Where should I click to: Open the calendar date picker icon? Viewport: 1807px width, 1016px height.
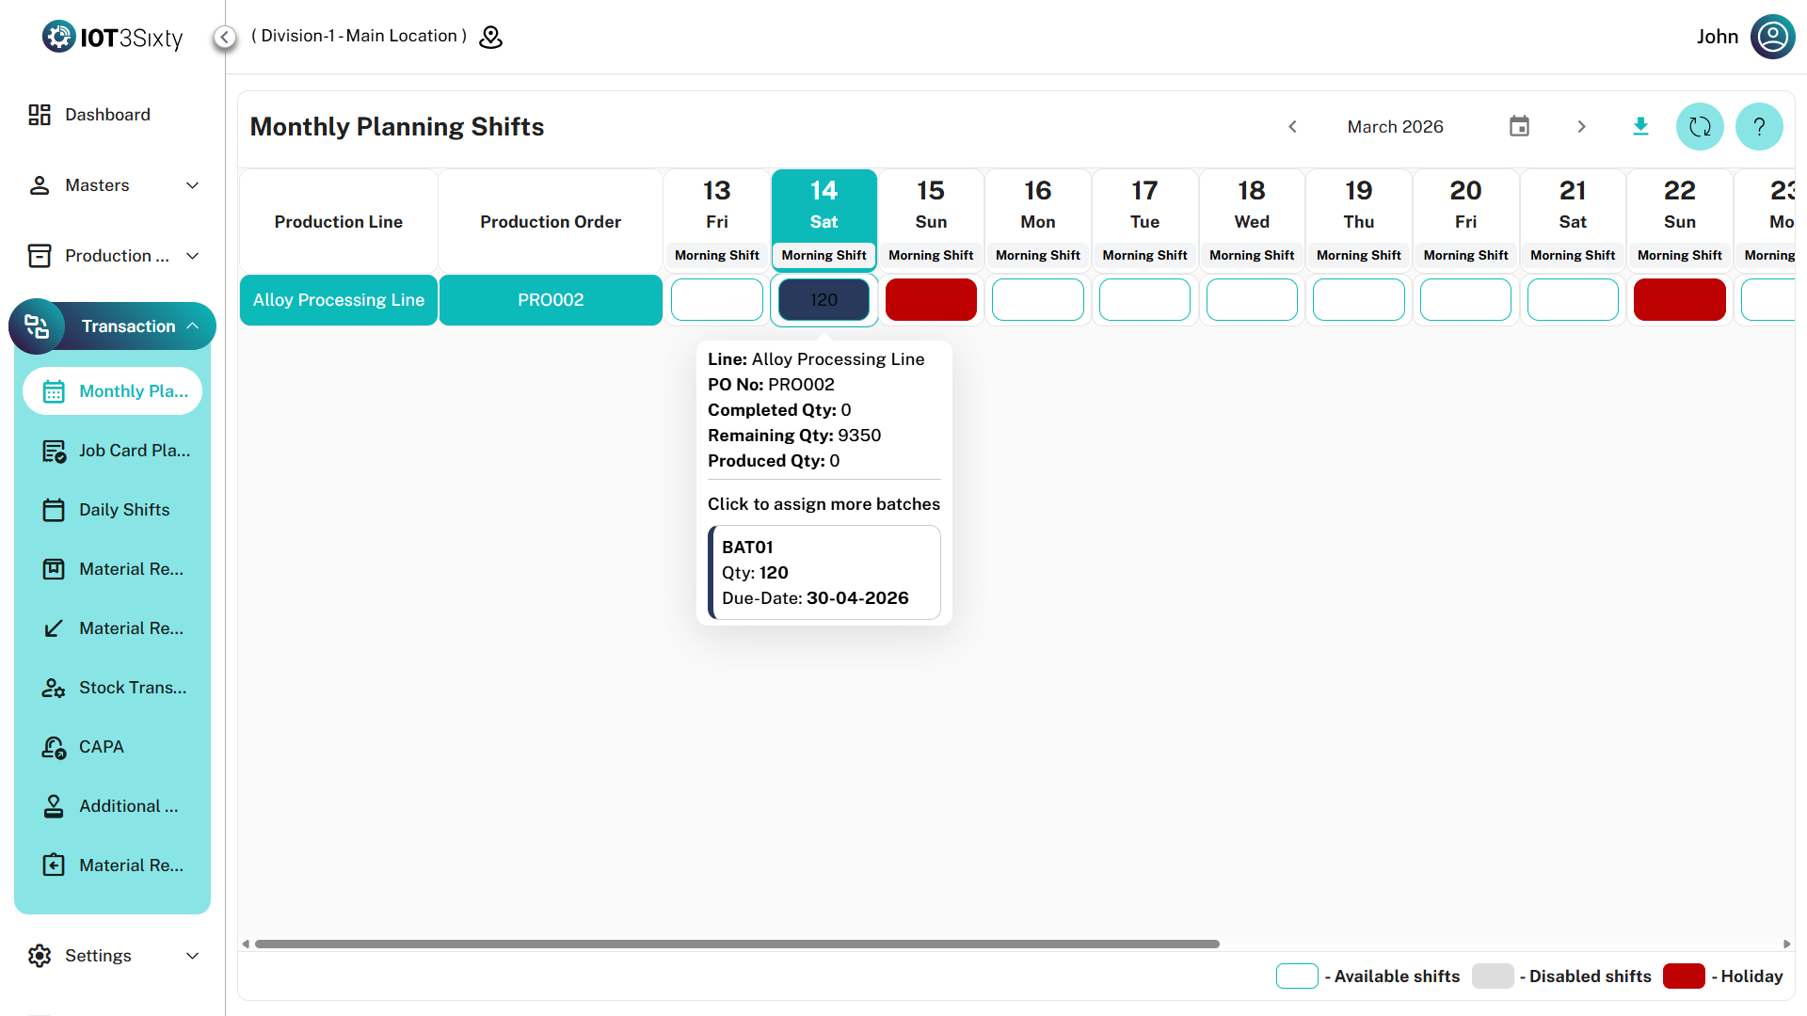(x=1519, y=126)
